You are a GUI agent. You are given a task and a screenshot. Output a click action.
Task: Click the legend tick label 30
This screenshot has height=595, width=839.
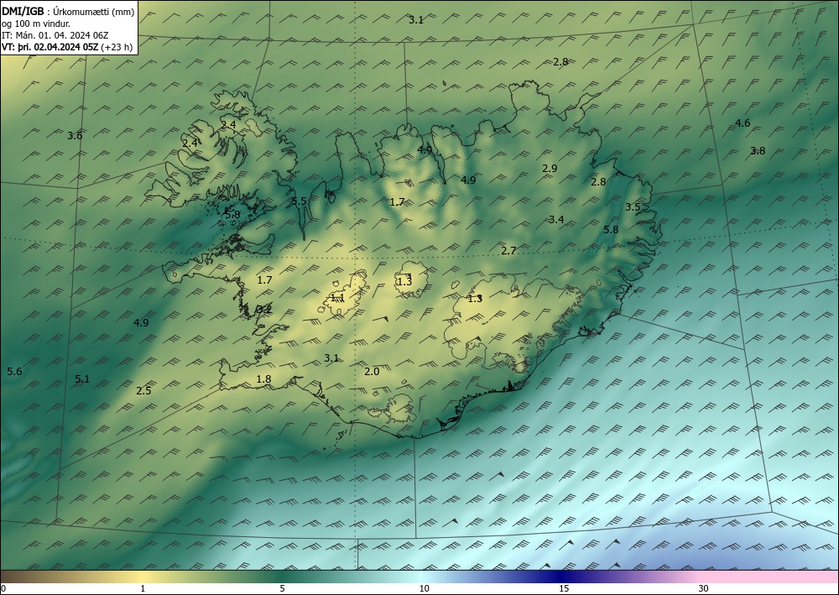pyautogui.click(x=704, y=589)
